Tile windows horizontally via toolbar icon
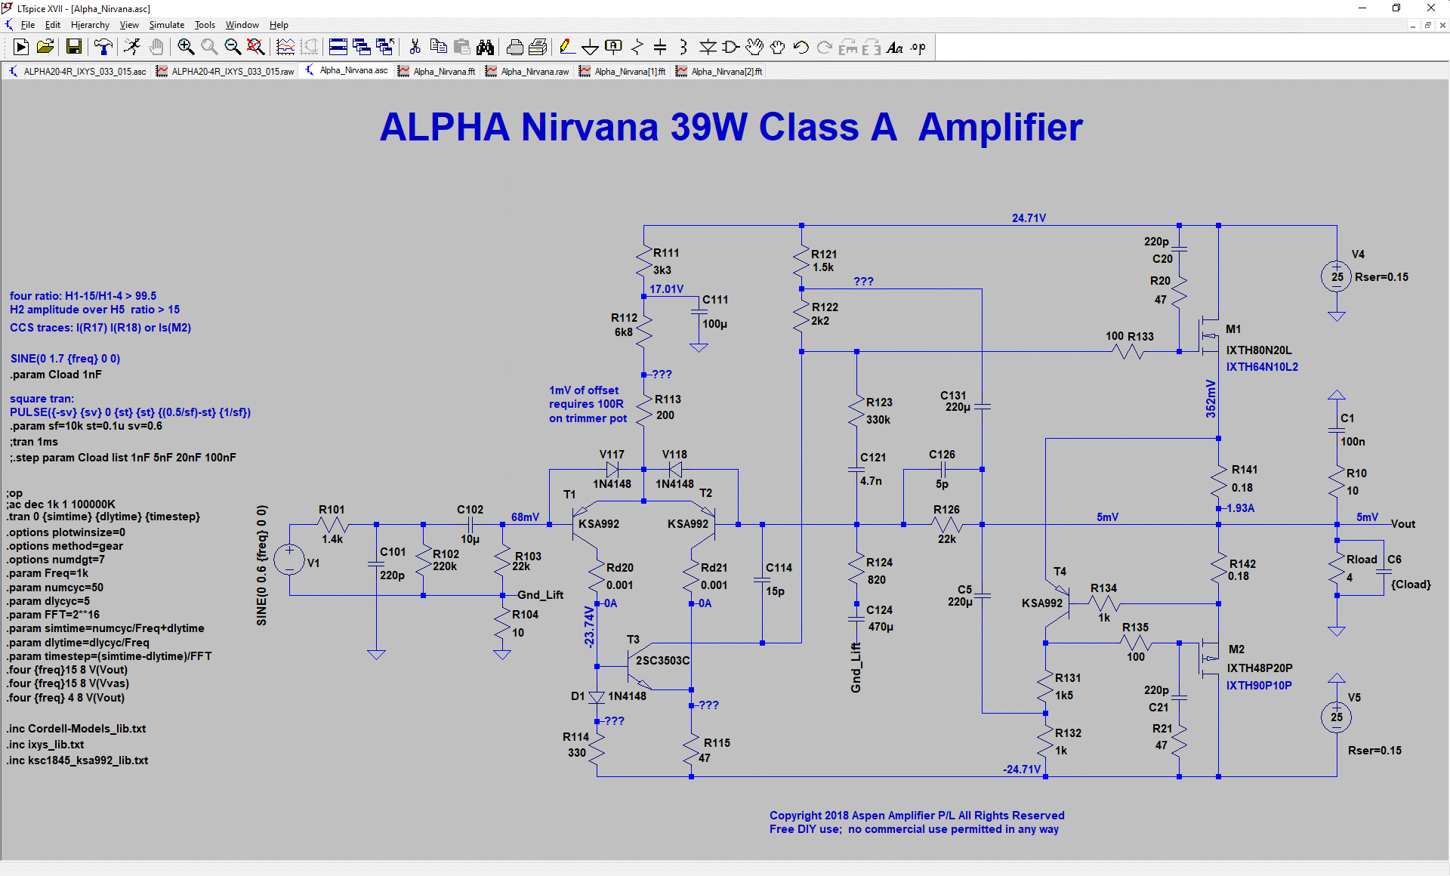 click(338, 48)
